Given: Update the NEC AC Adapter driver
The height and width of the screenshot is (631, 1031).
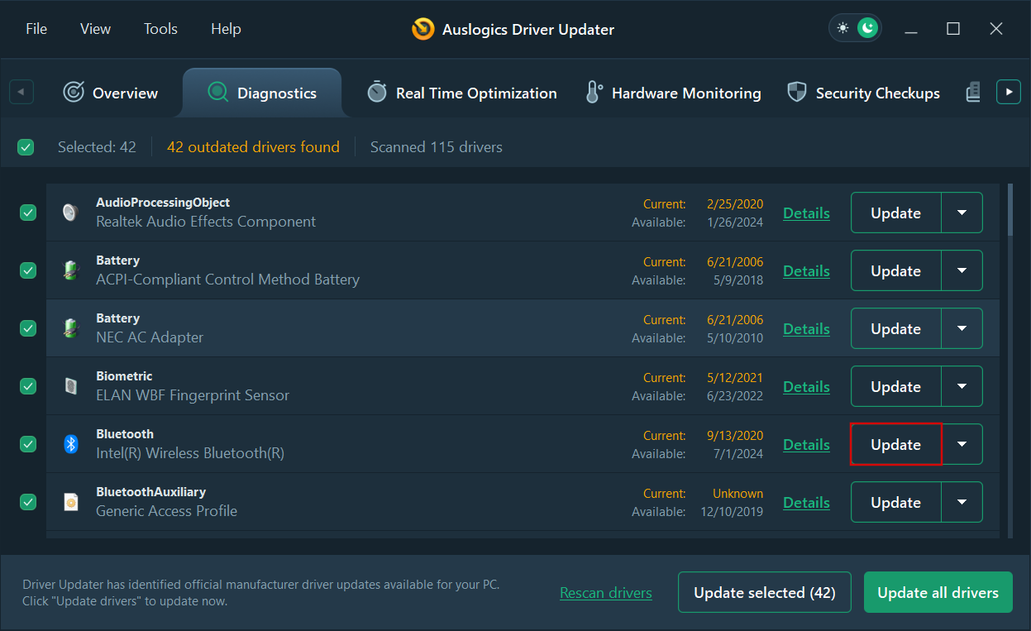Looking at the screenshot, I should [896, 328].
